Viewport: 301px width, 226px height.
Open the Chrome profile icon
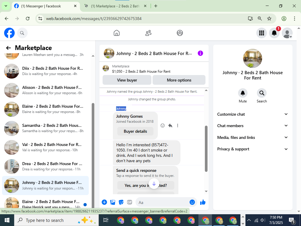(x=284, y=19)
